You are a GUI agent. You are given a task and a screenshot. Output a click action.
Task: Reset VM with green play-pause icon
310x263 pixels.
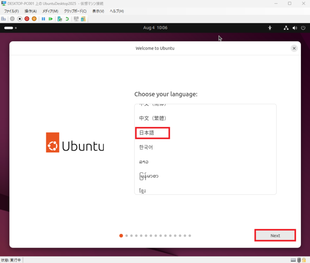pyautogui.click(x=50, y=19)
